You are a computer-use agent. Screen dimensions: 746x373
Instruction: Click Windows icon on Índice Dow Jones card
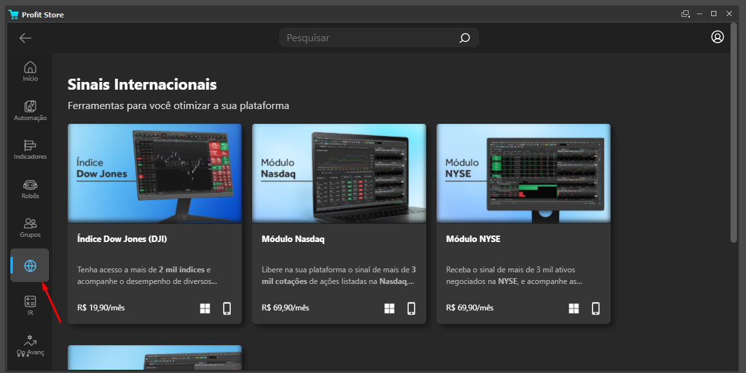(x=205, y=308)
